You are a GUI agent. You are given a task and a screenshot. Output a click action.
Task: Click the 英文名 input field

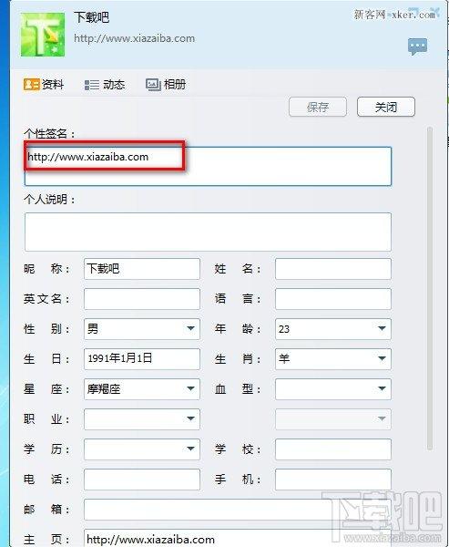pos(142,299)
